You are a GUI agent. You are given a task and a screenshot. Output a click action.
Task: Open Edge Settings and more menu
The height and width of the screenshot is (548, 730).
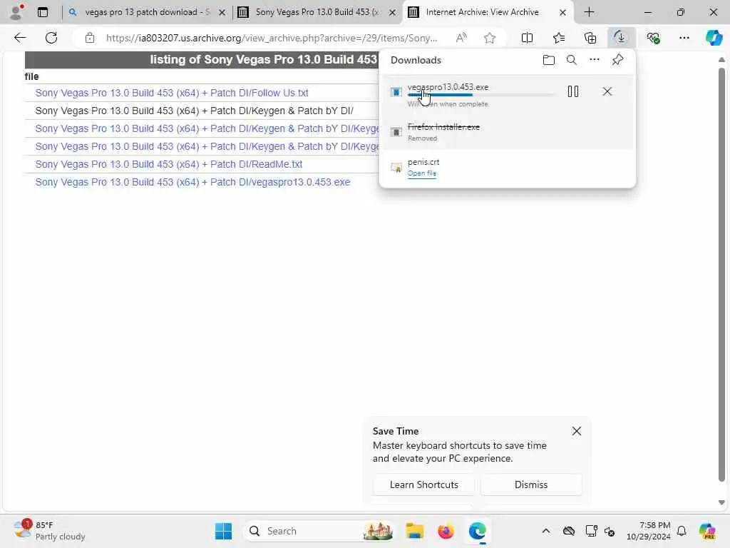tap(684, 38)
